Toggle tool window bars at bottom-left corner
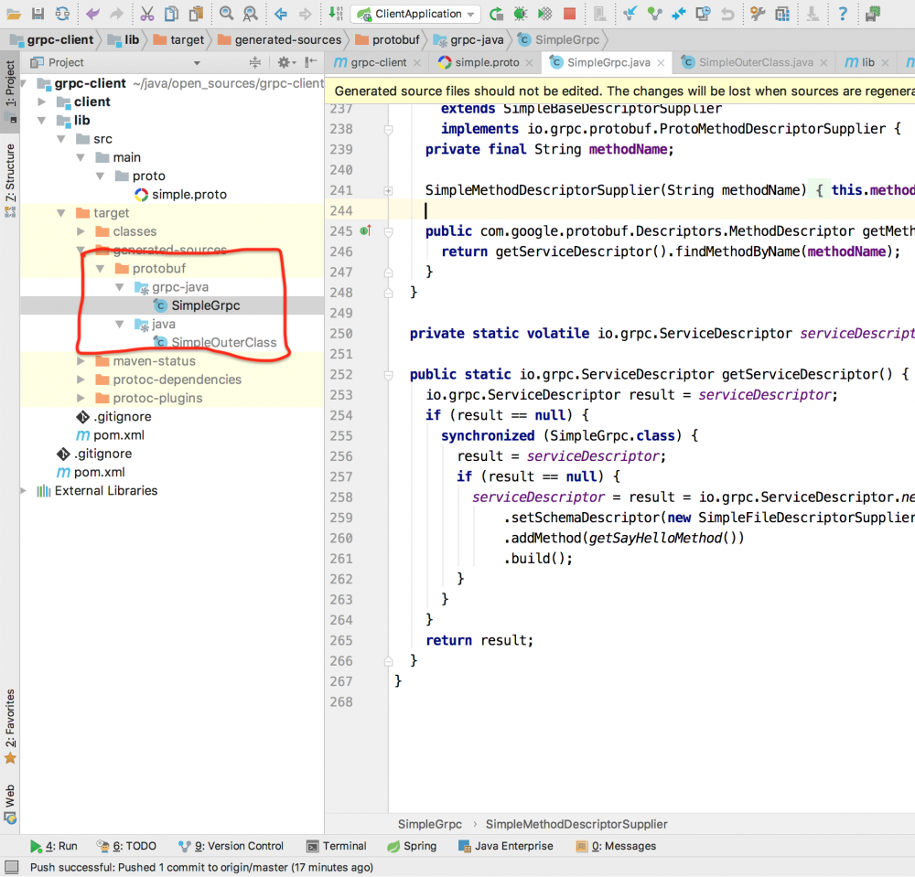This screenshot has width=915, height=877. click(11, 868)
